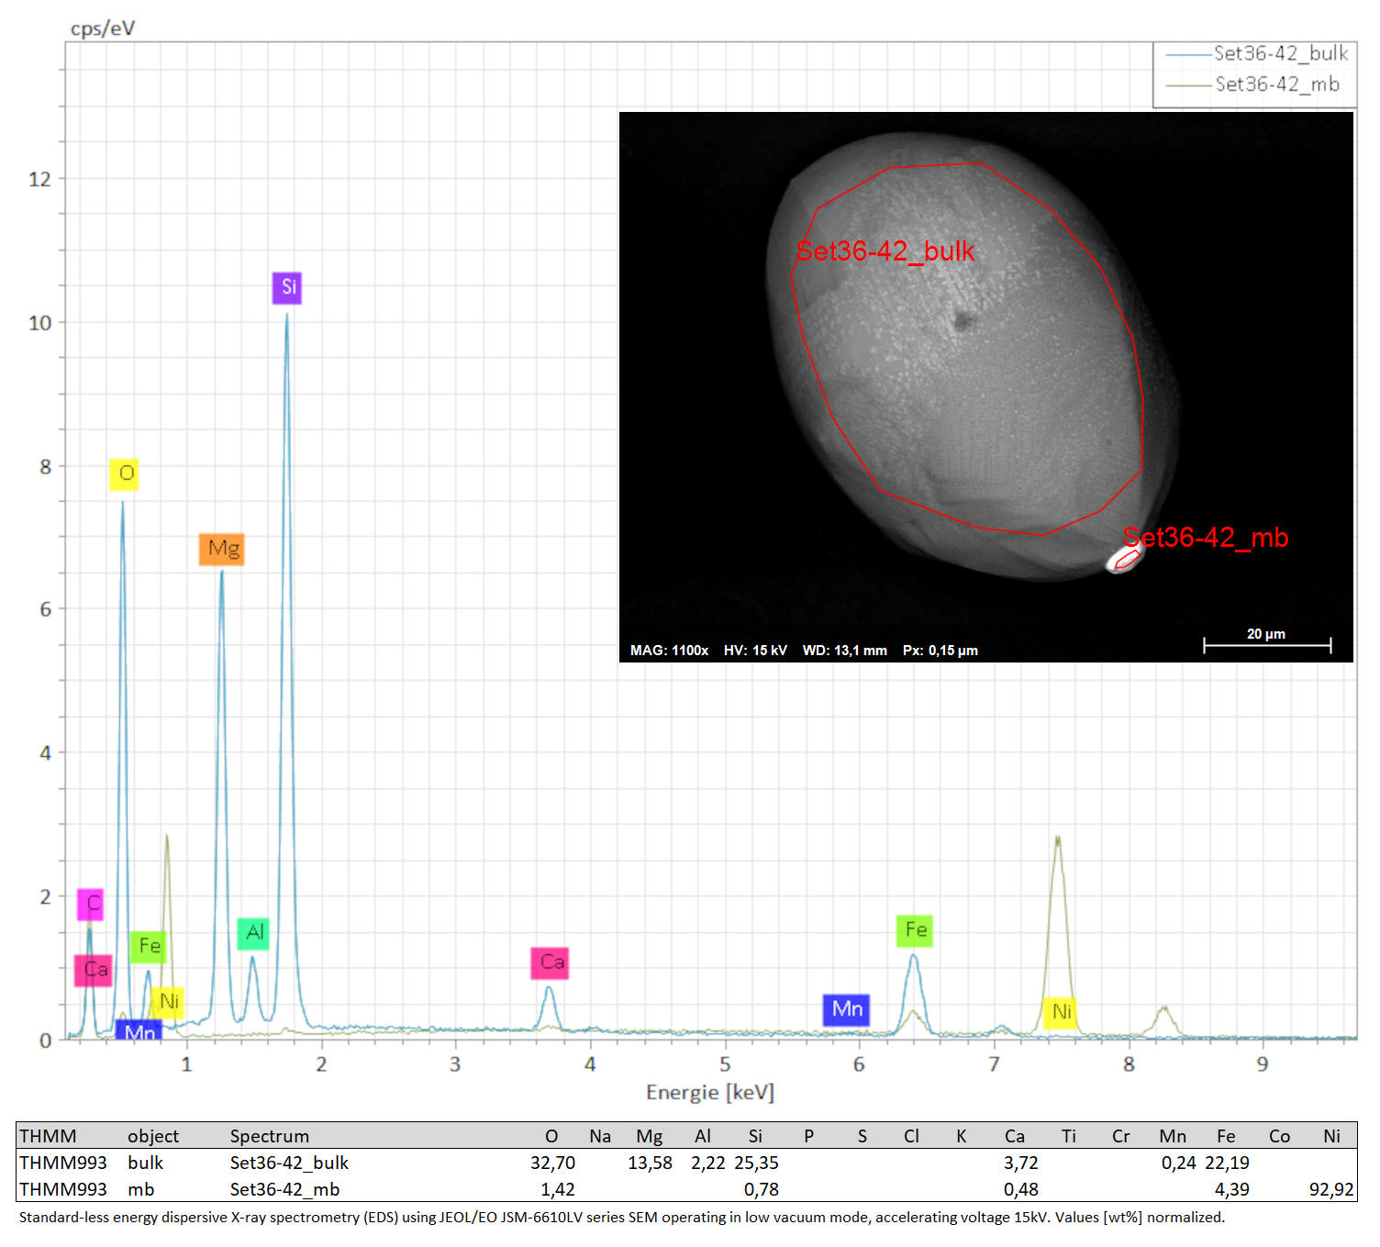Select the yellow Ni label near 7.5 keV
The width and height of the screenshot is (1380, 1247).
tap(1060, 1012)
